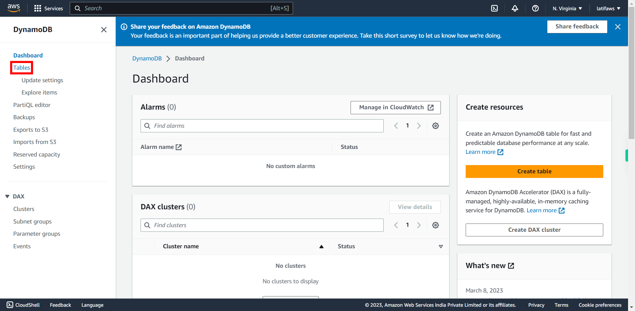The image size is (635, 311).
Task: Click the 'March 8, 2023' date text
Action: 484,291
